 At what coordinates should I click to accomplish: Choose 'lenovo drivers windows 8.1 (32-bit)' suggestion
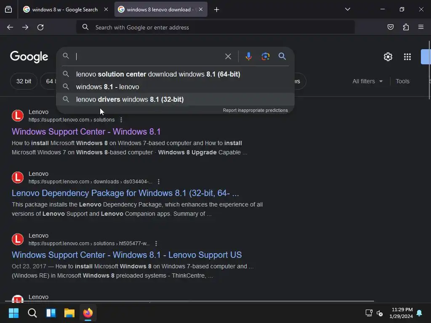click(176, 99)
